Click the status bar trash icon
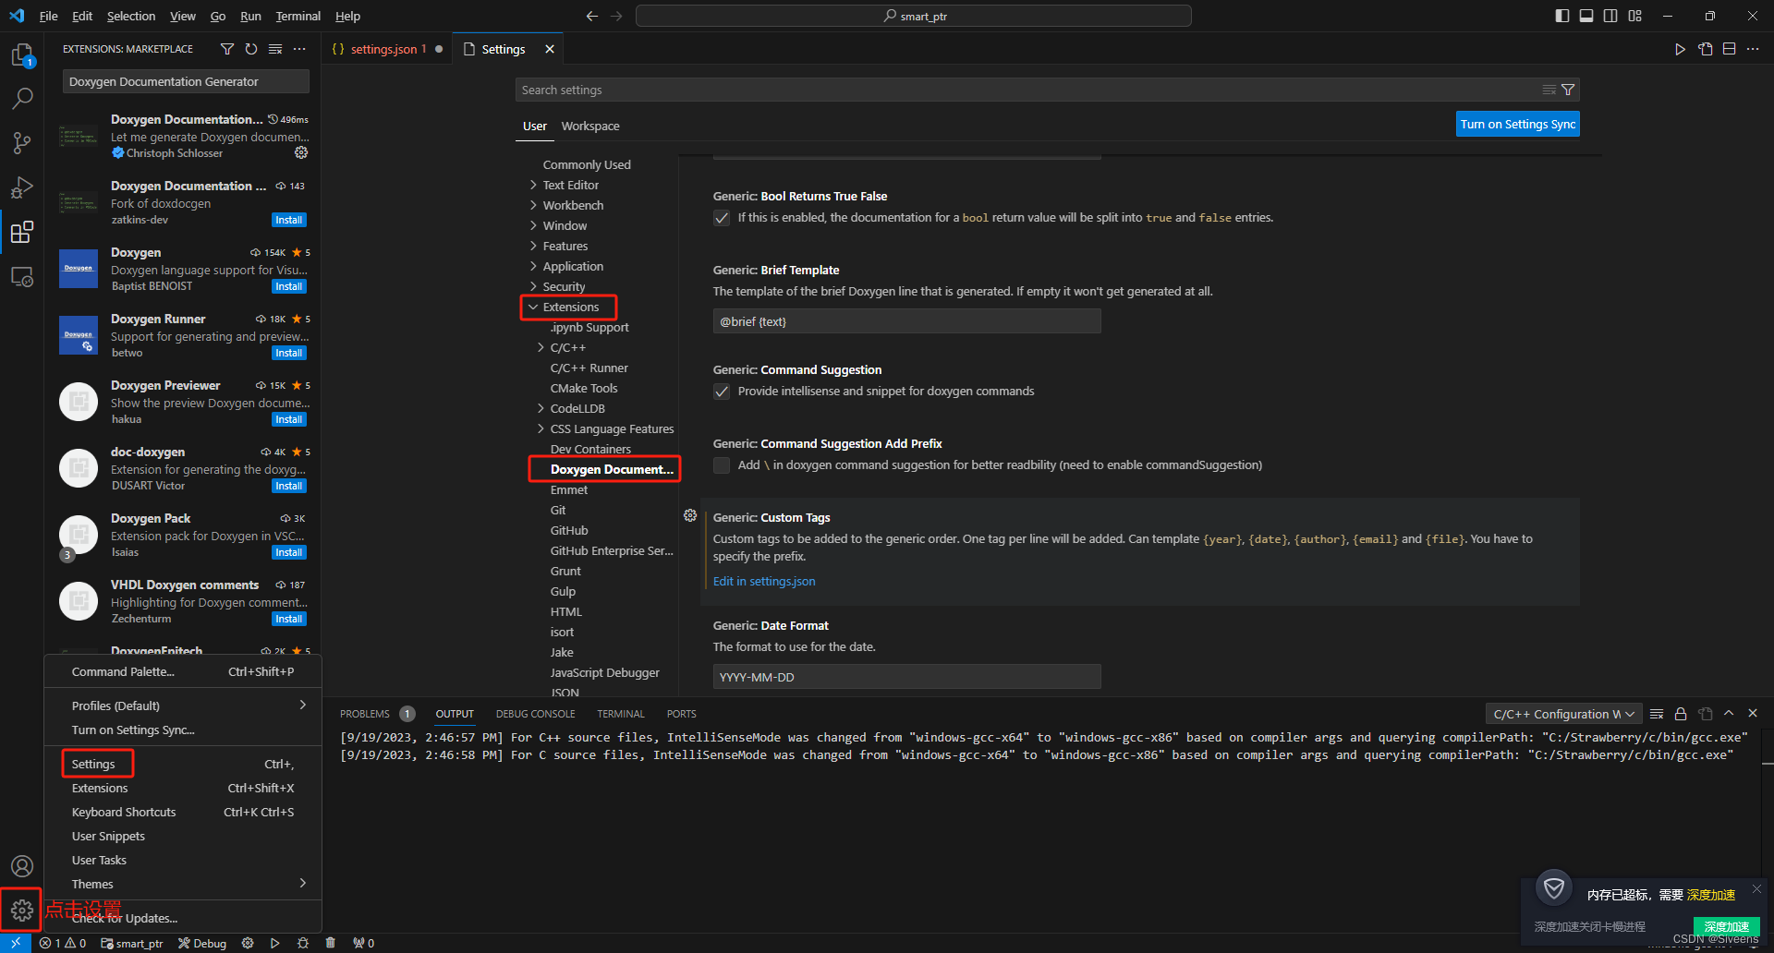This screenshot has width=1774, height=953. point(331,943)
